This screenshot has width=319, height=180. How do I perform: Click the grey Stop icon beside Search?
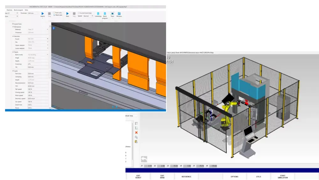coord(49,13)
